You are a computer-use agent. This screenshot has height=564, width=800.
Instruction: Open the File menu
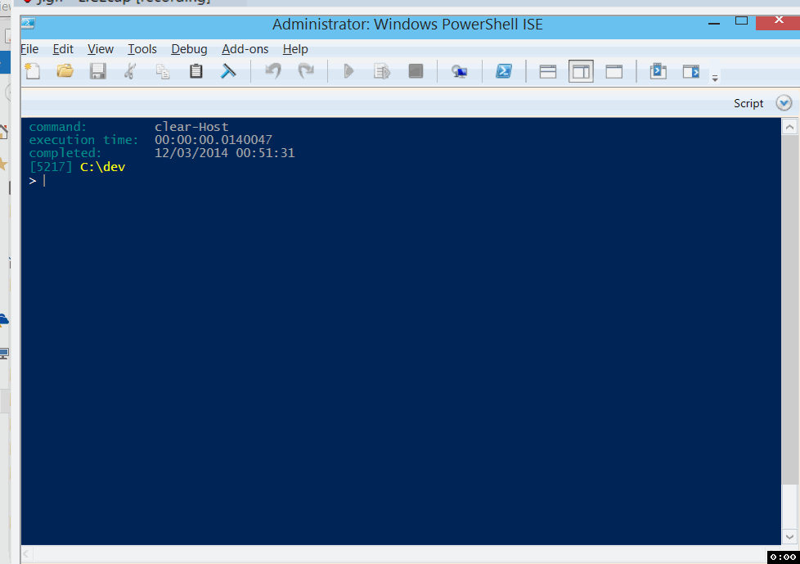click(29, 49)
